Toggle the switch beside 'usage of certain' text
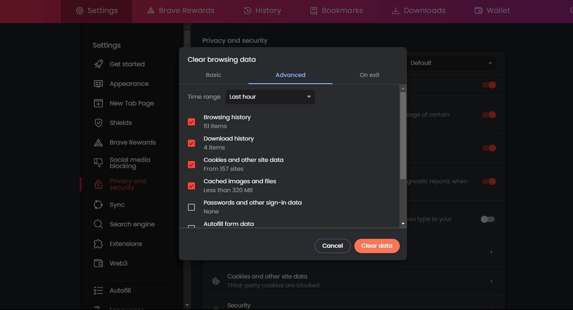Screen dimensions: 573x310 [x=488, y=115]
